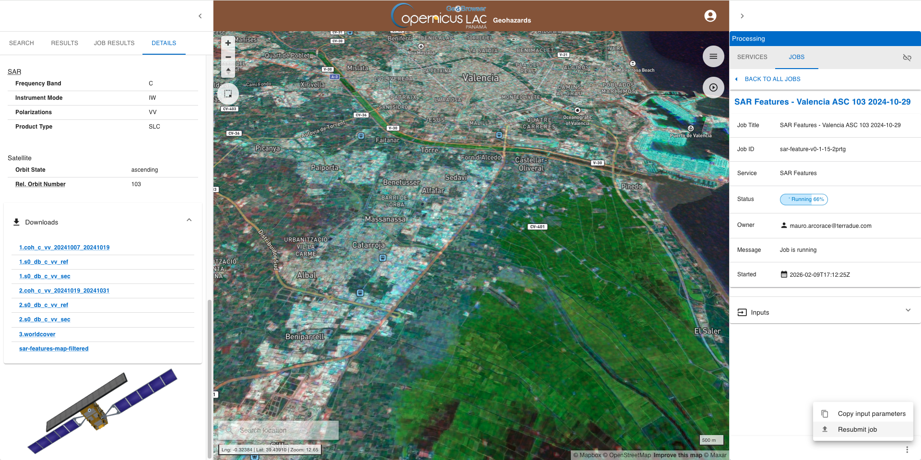
Task: Collapse the right Processing panel
Action: pyautogui.click(x=742, y=16)
